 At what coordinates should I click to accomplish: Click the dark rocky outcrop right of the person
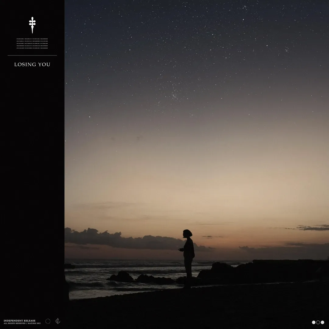pos(259,271)
